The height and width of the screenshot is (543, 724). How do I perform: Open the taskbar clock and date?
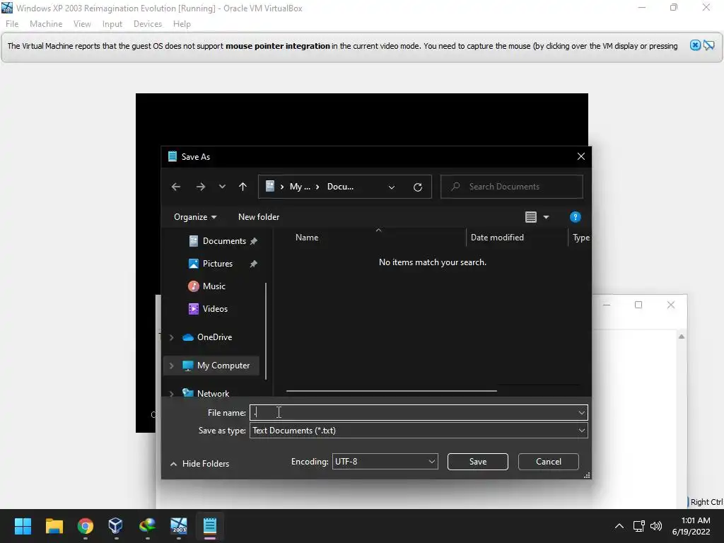[x=691, y=526]
